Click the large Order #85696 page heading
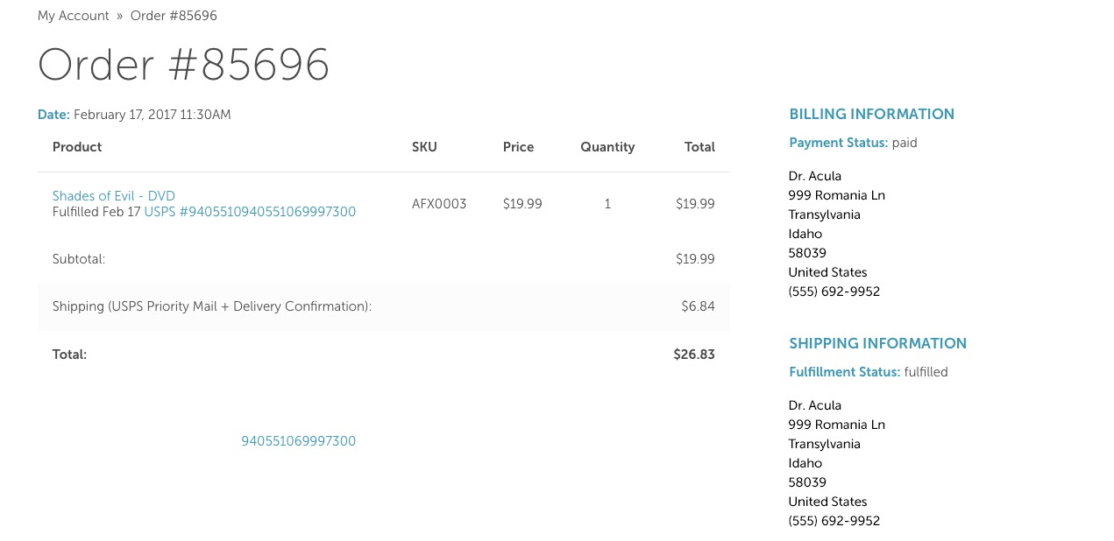The width and height of the screenshot is (1114, 541). [183, 65]
